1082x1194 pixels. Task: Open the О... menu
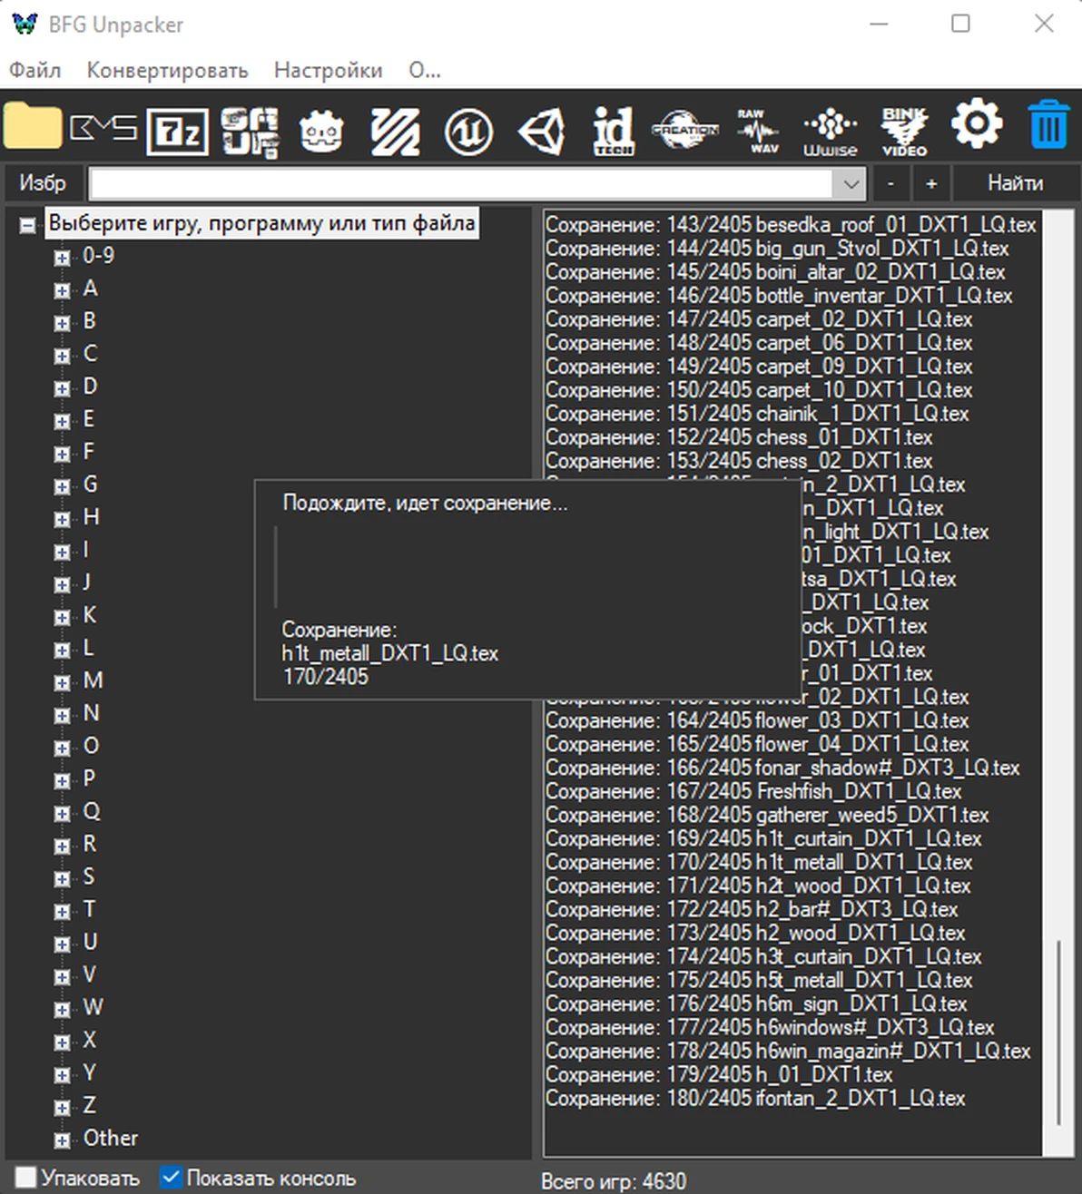pos(424,70)
